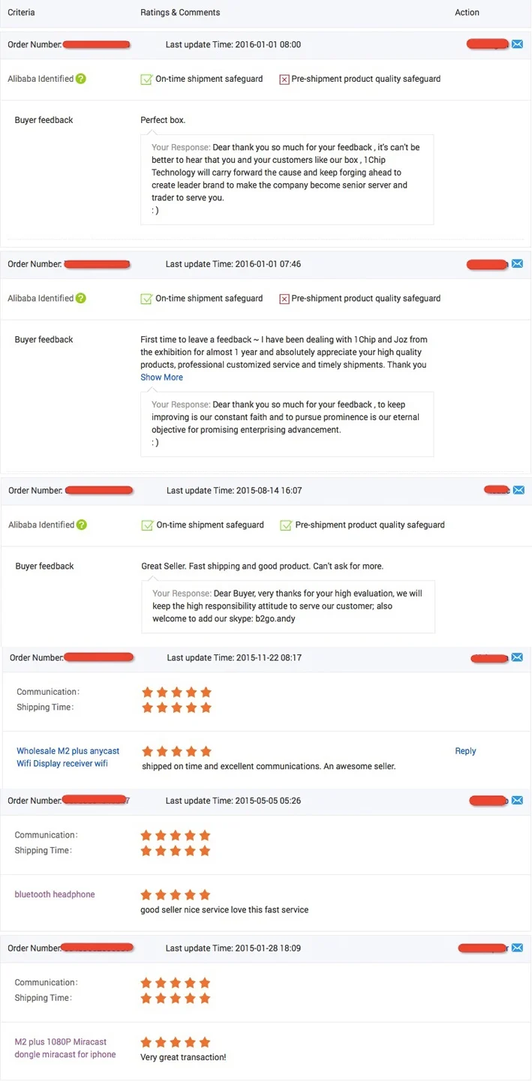This screenshot has height=1085, width=532.
Task: Click the Ratings & Comments column header
Action: click(180, 13)
